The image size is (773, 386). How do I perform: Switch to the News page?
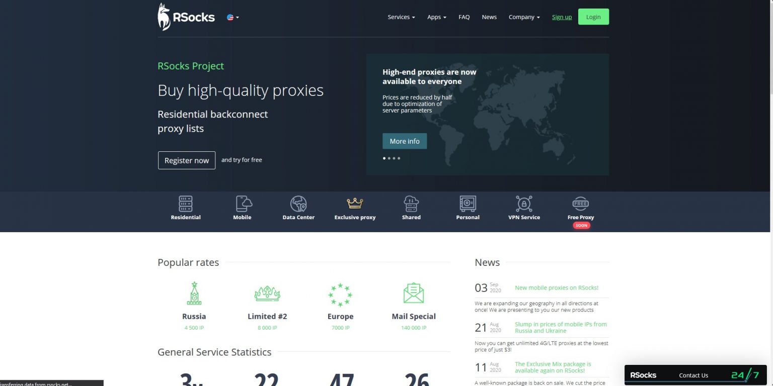(x=489, y=17)
